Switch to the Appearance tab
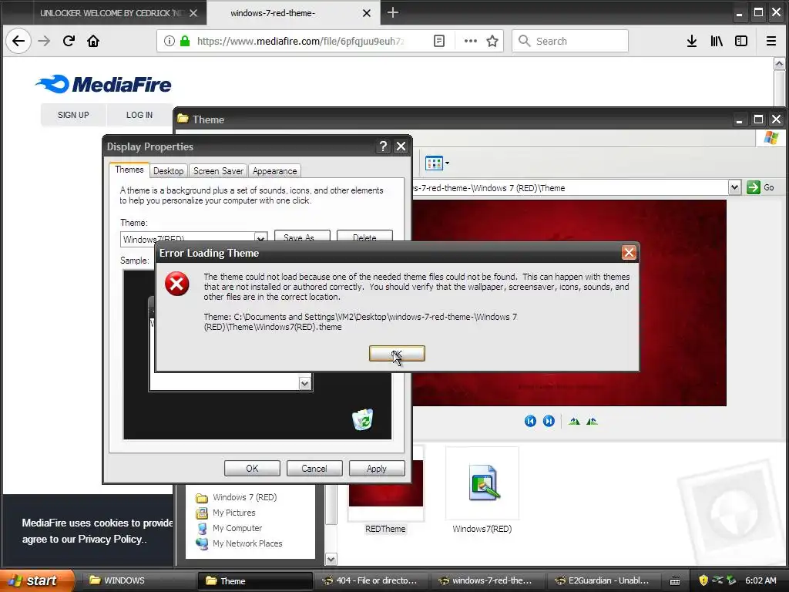Viewport: 789px width, 592px height. 275,171
